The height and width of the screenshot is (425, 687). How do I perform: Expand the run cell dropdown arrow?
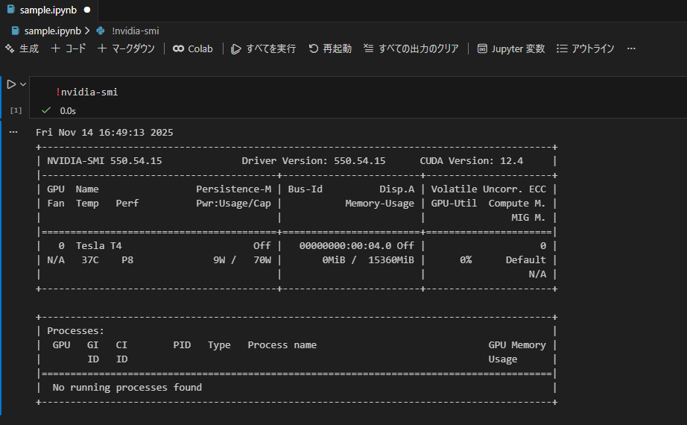23,84
